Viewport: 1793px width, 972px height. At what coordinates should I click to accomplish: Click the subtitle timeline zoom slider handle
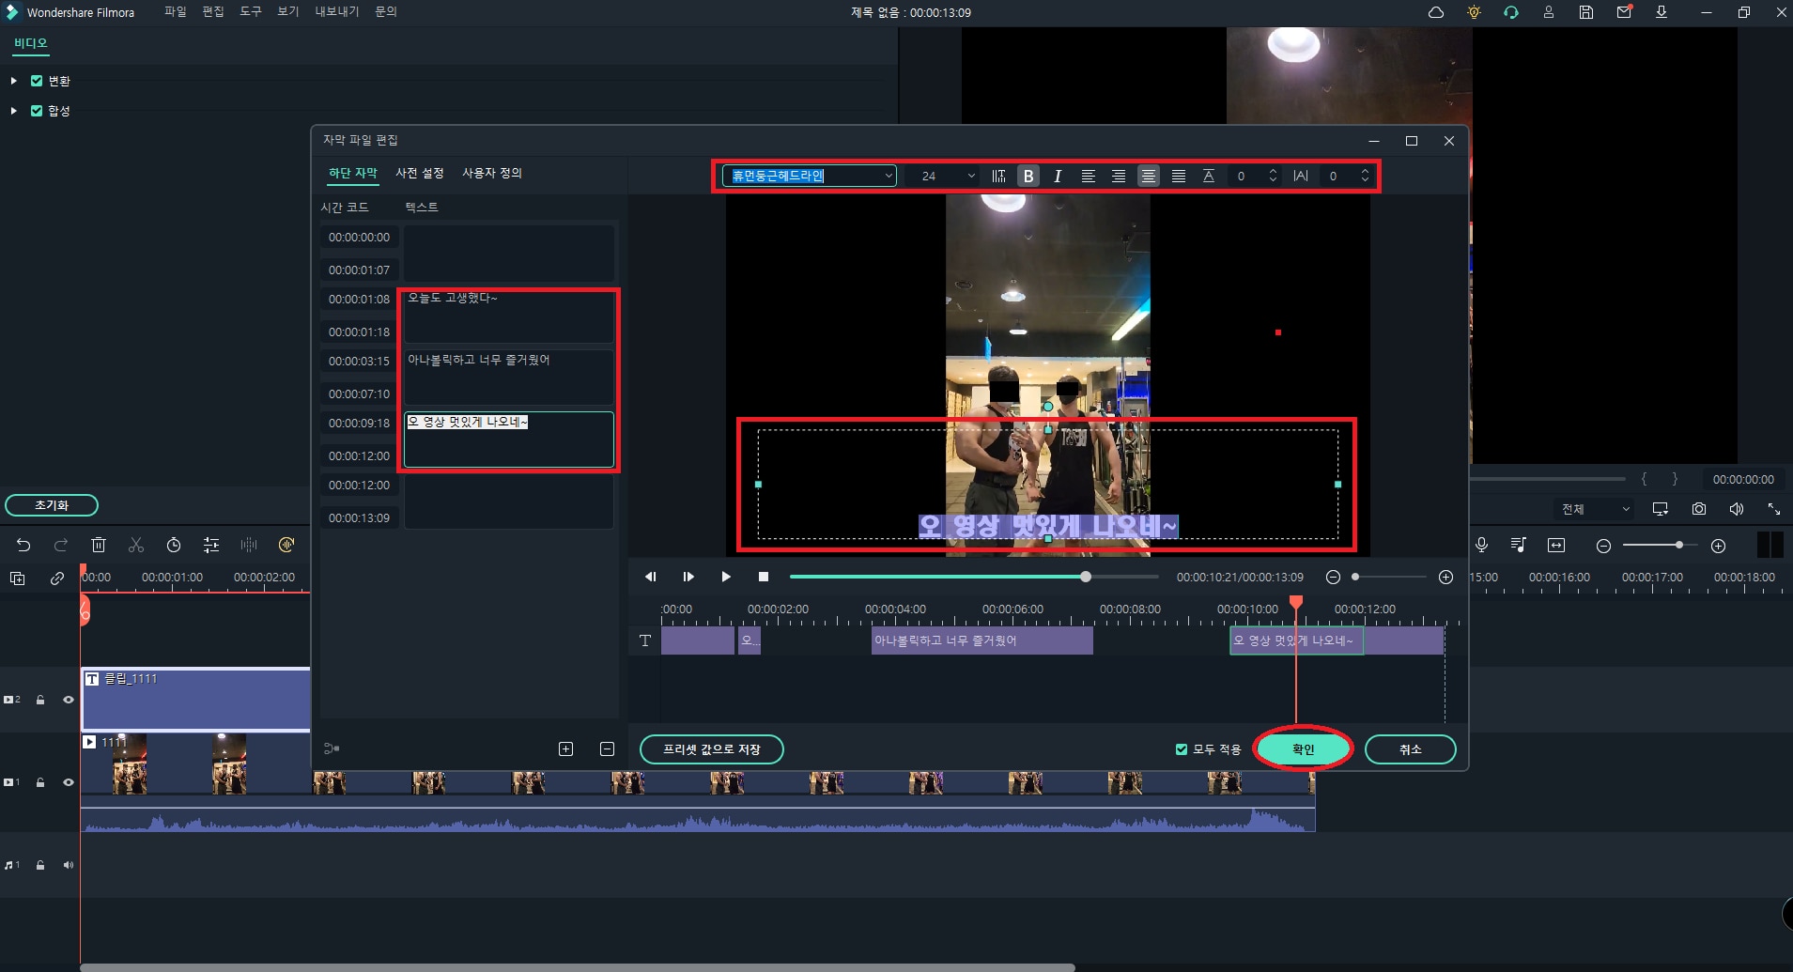(1355, 577)
